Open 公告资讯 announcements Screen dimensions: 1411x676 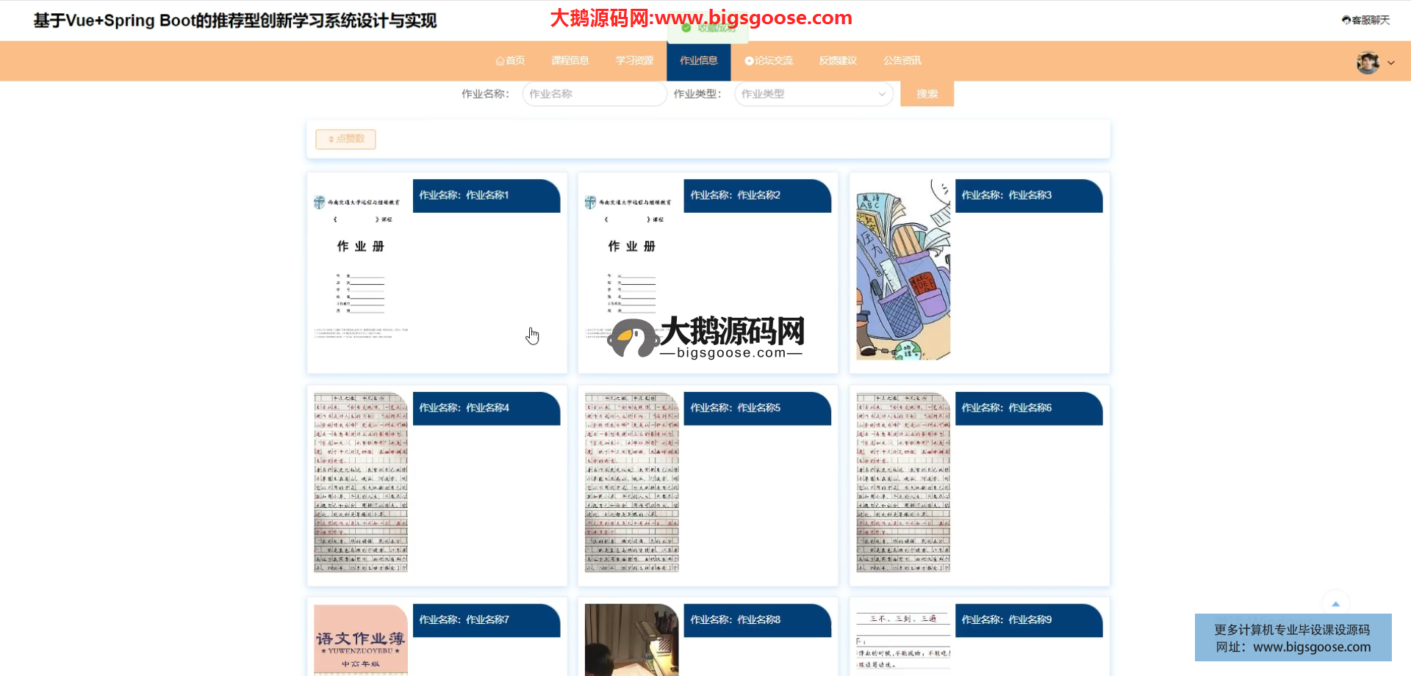tap(902, 61)
